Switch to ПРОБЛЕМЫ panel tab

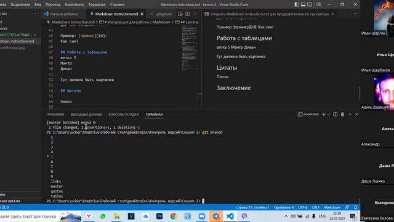55,115
